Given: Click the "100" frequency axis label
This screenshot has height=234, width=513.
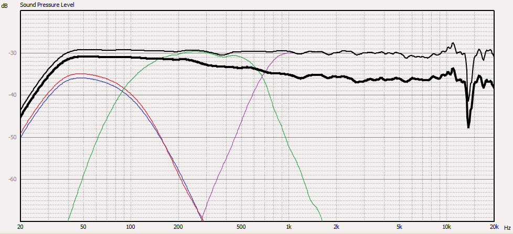Looking at the screenshot, I should [131, 227].
